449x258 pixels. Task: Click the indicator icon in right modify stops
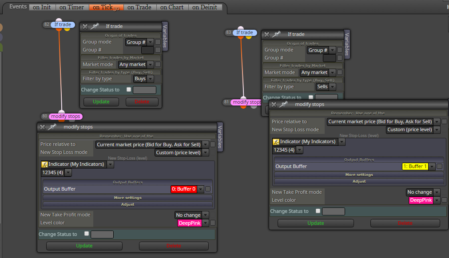pyautogui.click(x=276, y=142)
